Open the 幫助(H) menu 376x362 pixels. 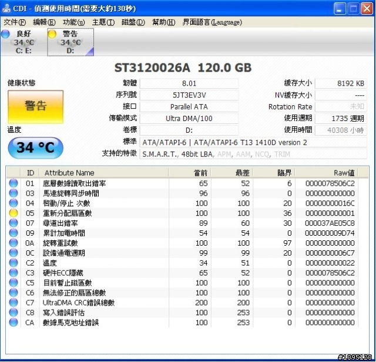163,22
